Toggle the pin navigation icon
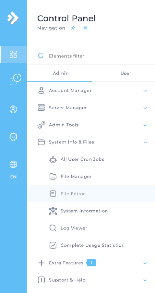Viewport: 155px width, 293px height. 73,28
